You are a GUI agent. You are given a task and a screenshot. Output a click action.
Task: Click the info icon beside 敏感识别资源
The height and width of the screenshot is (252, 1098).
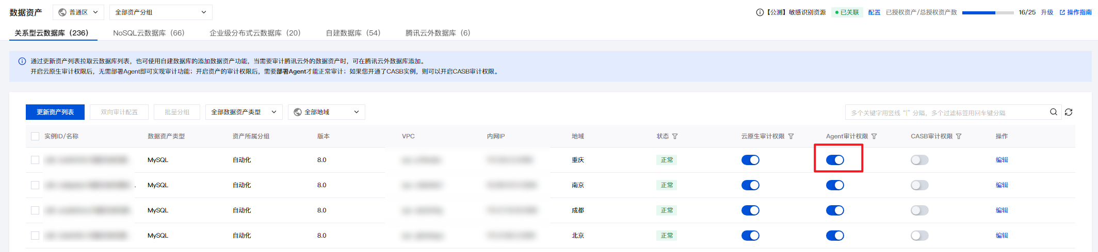pyautogui.click(x=760, y=12)
